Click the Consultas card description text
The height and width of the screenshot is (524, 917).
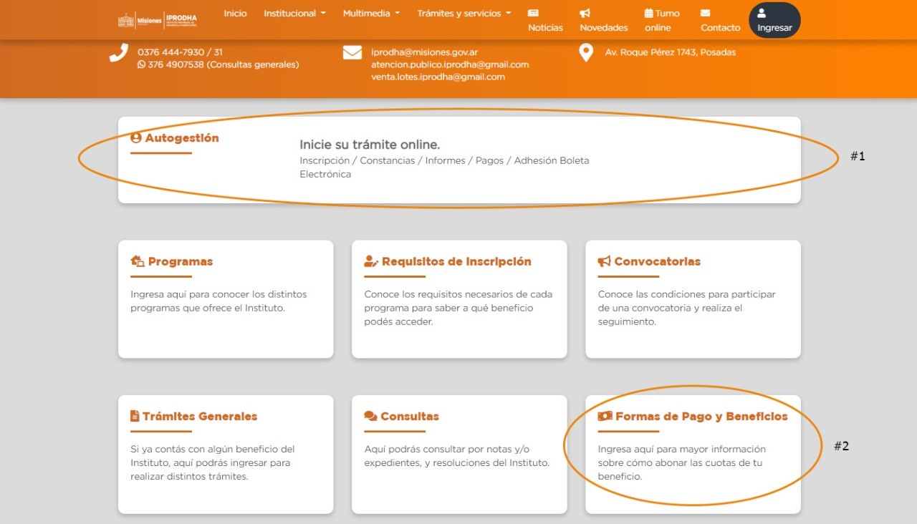tap(456, 456)
